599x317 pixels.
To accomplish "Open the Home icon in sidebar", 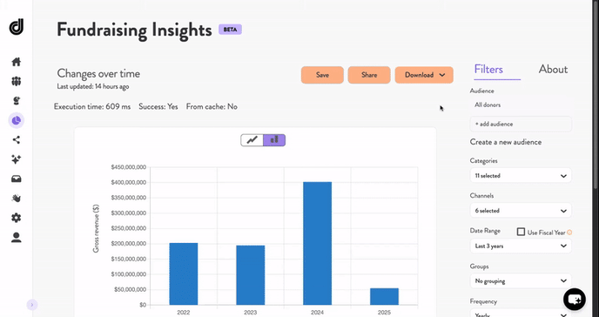I will pos(16,62).
